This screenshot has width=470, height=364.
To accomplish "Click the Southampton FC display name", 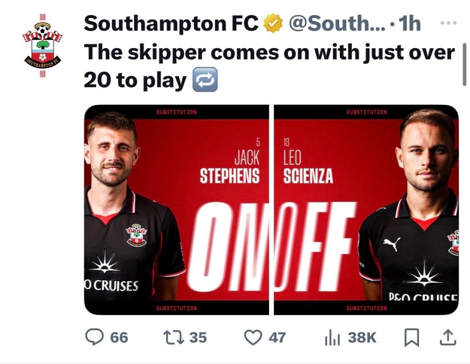I will 171,24.
